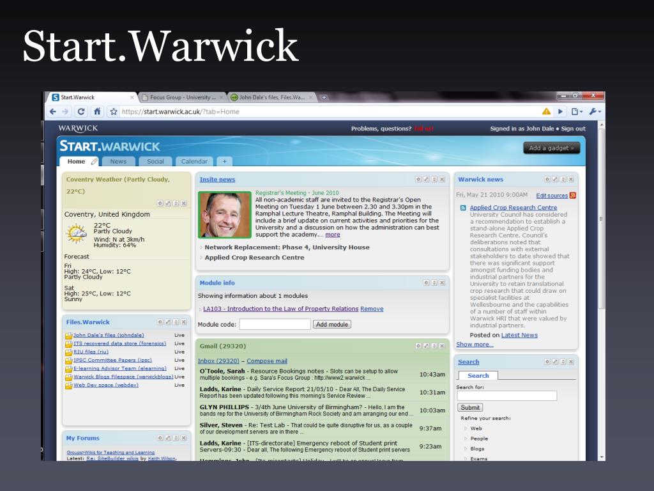Click the Add a gadget button
This screenshot has width=654, height=491.
tap(551, 148)
